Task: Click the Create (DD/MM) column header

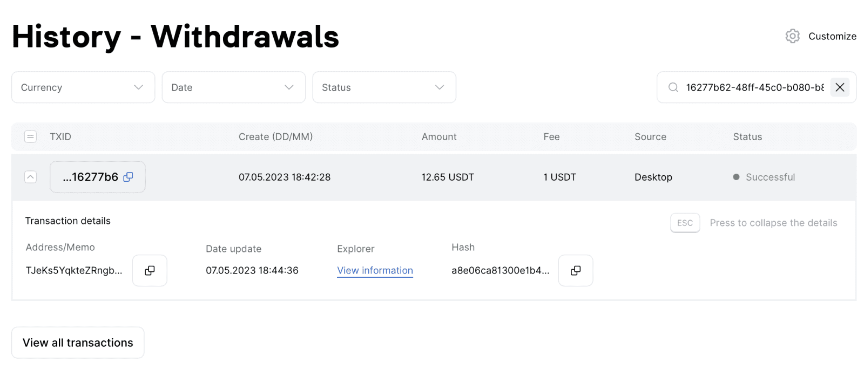Action: pyautogui.click(x=275, y=137)
